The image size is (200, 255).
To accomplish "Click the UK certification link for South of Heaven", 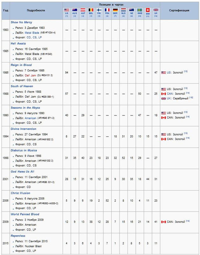I will (169, 98).
